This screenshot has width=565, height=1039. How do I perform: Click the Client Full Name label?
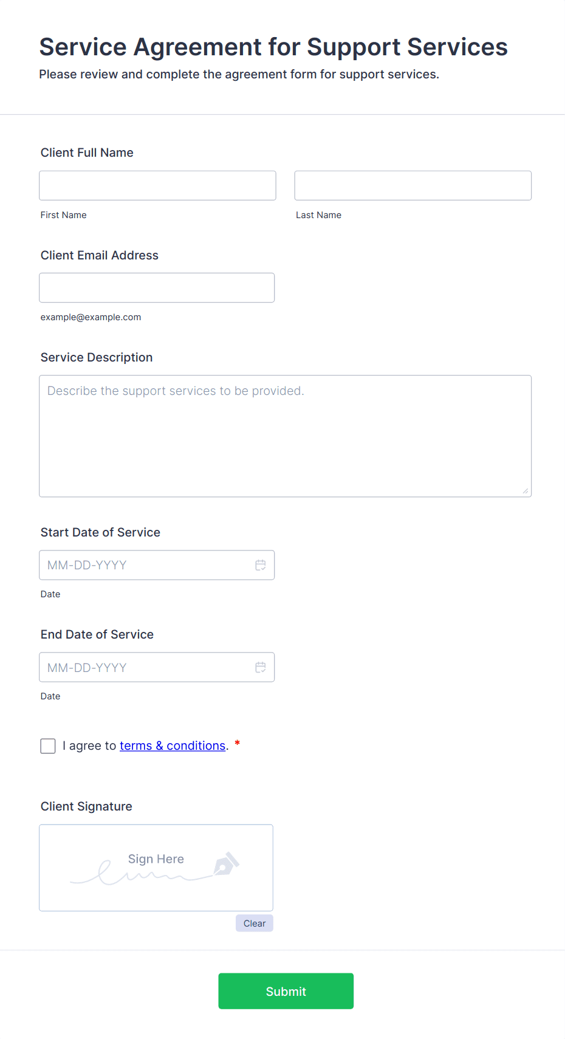pos(87,153)
